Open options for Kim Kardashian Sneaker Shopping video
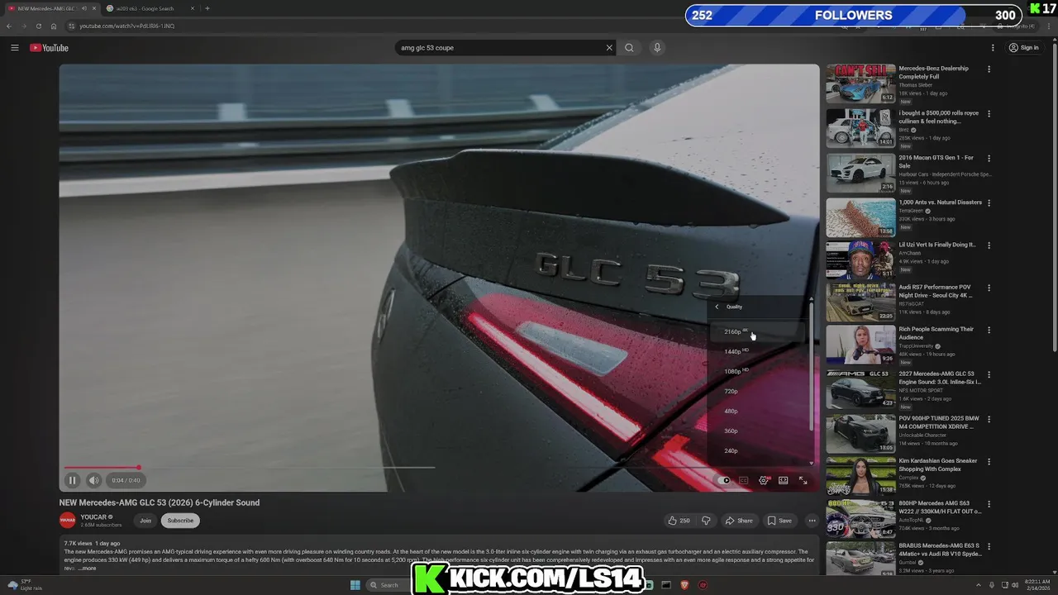Viewport: 1058px width, 595px height. pos(989,463)
